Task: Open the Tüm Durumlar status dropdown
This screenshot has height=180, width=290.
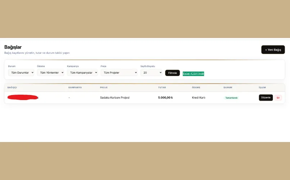Action: 21,73
